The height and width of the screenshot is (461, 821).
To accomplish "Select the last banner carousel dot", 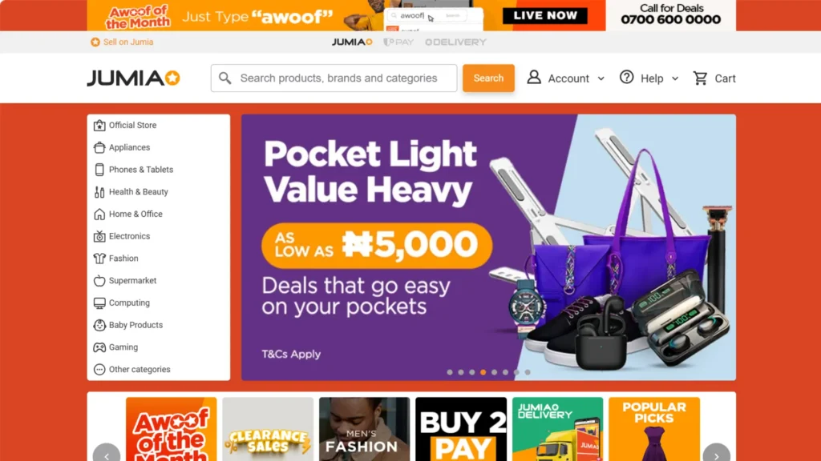I will click(528, 372).
